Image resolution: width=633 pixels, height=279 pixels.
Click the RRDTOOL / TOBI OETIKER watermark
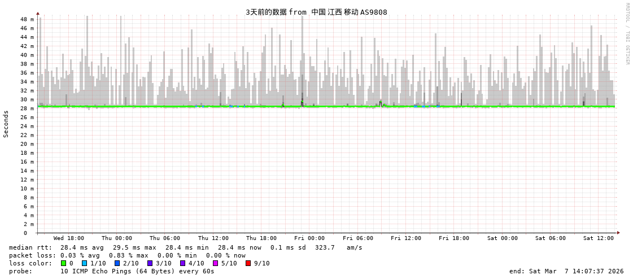tap(627, 34)
